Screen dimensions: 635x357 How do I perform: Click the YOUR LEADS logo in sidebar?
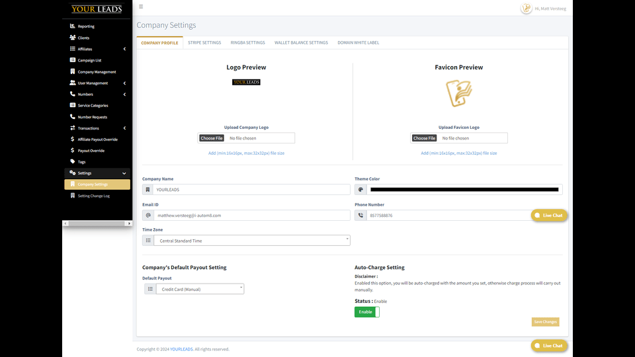pyautogui.click(x=97, y=9)
